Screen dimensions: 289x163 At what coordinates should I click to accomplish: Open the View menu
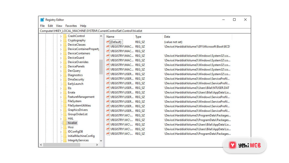click(x=59, y=26)
